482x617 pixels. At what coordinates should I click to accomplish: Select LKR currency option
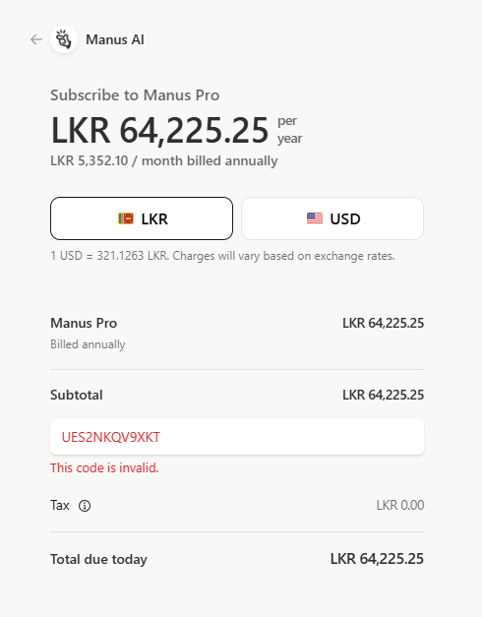(142, 218)
